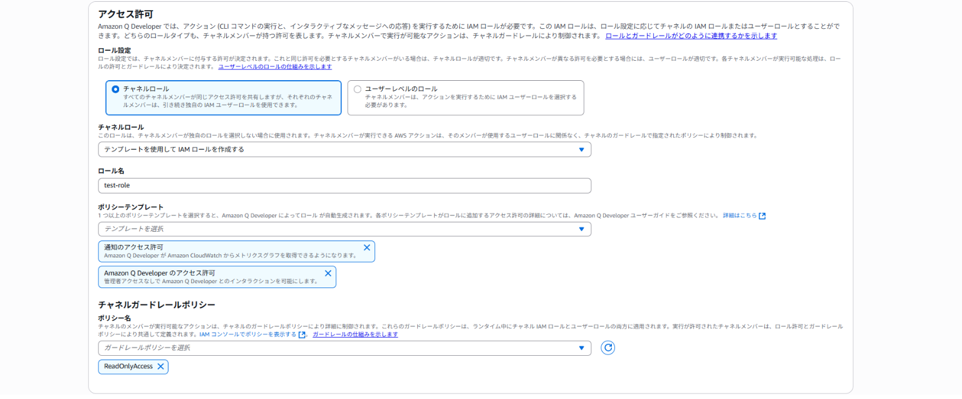Click external link icon beside 詳細はこちら
This screenshot has height=399, width=962.
point(762,215)
